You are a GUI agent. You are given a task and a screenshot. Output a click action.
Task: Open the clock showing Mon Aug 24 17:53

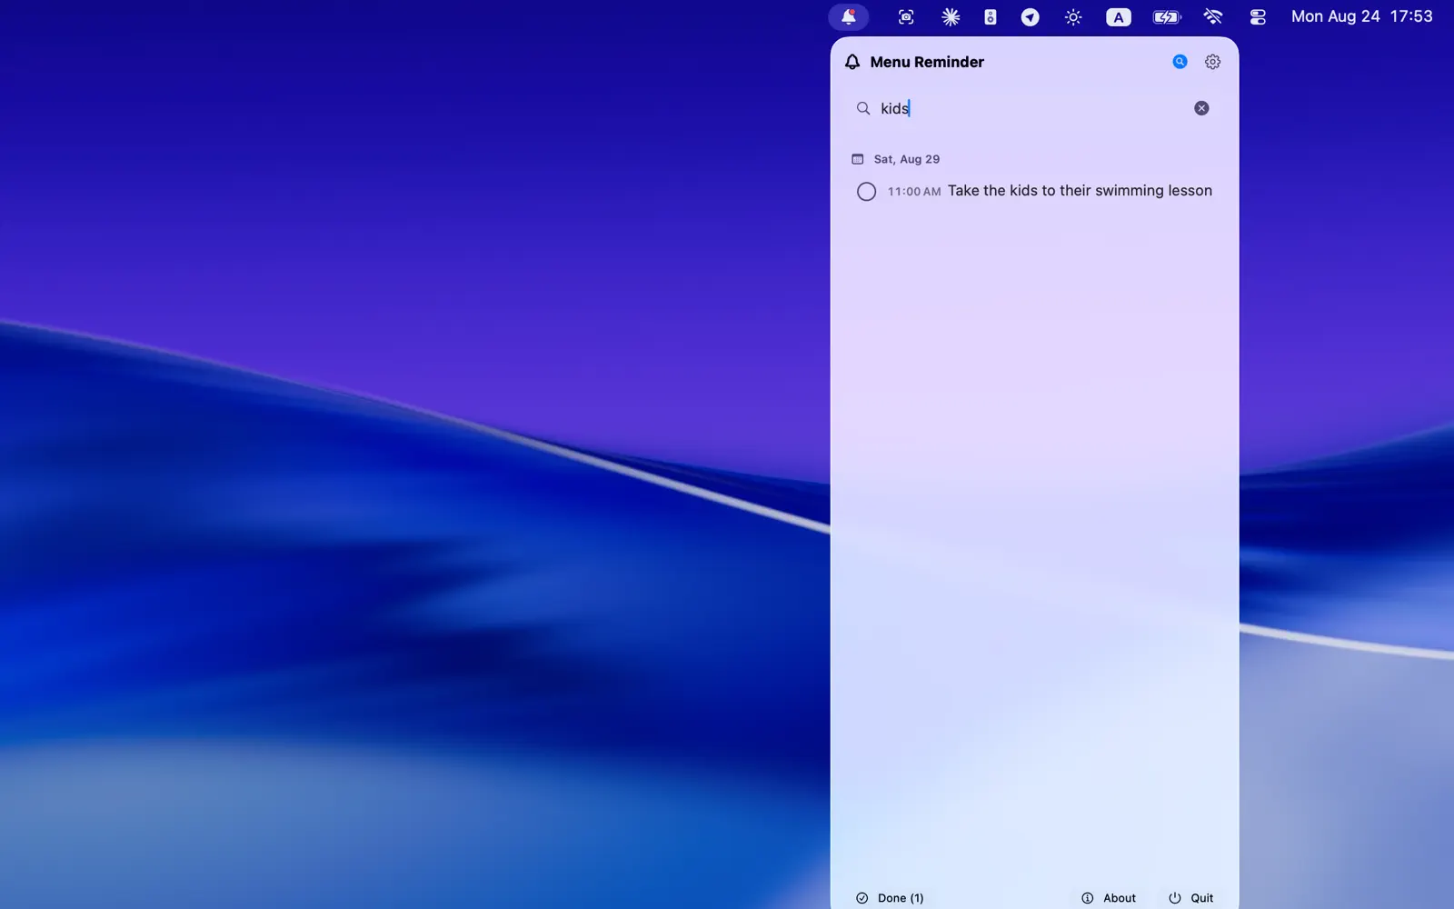(x=1361, y=16)
